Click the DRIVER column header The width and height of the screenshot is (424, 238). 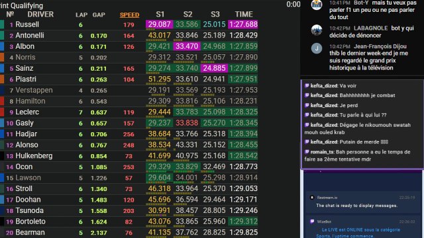tap(40, 15)
